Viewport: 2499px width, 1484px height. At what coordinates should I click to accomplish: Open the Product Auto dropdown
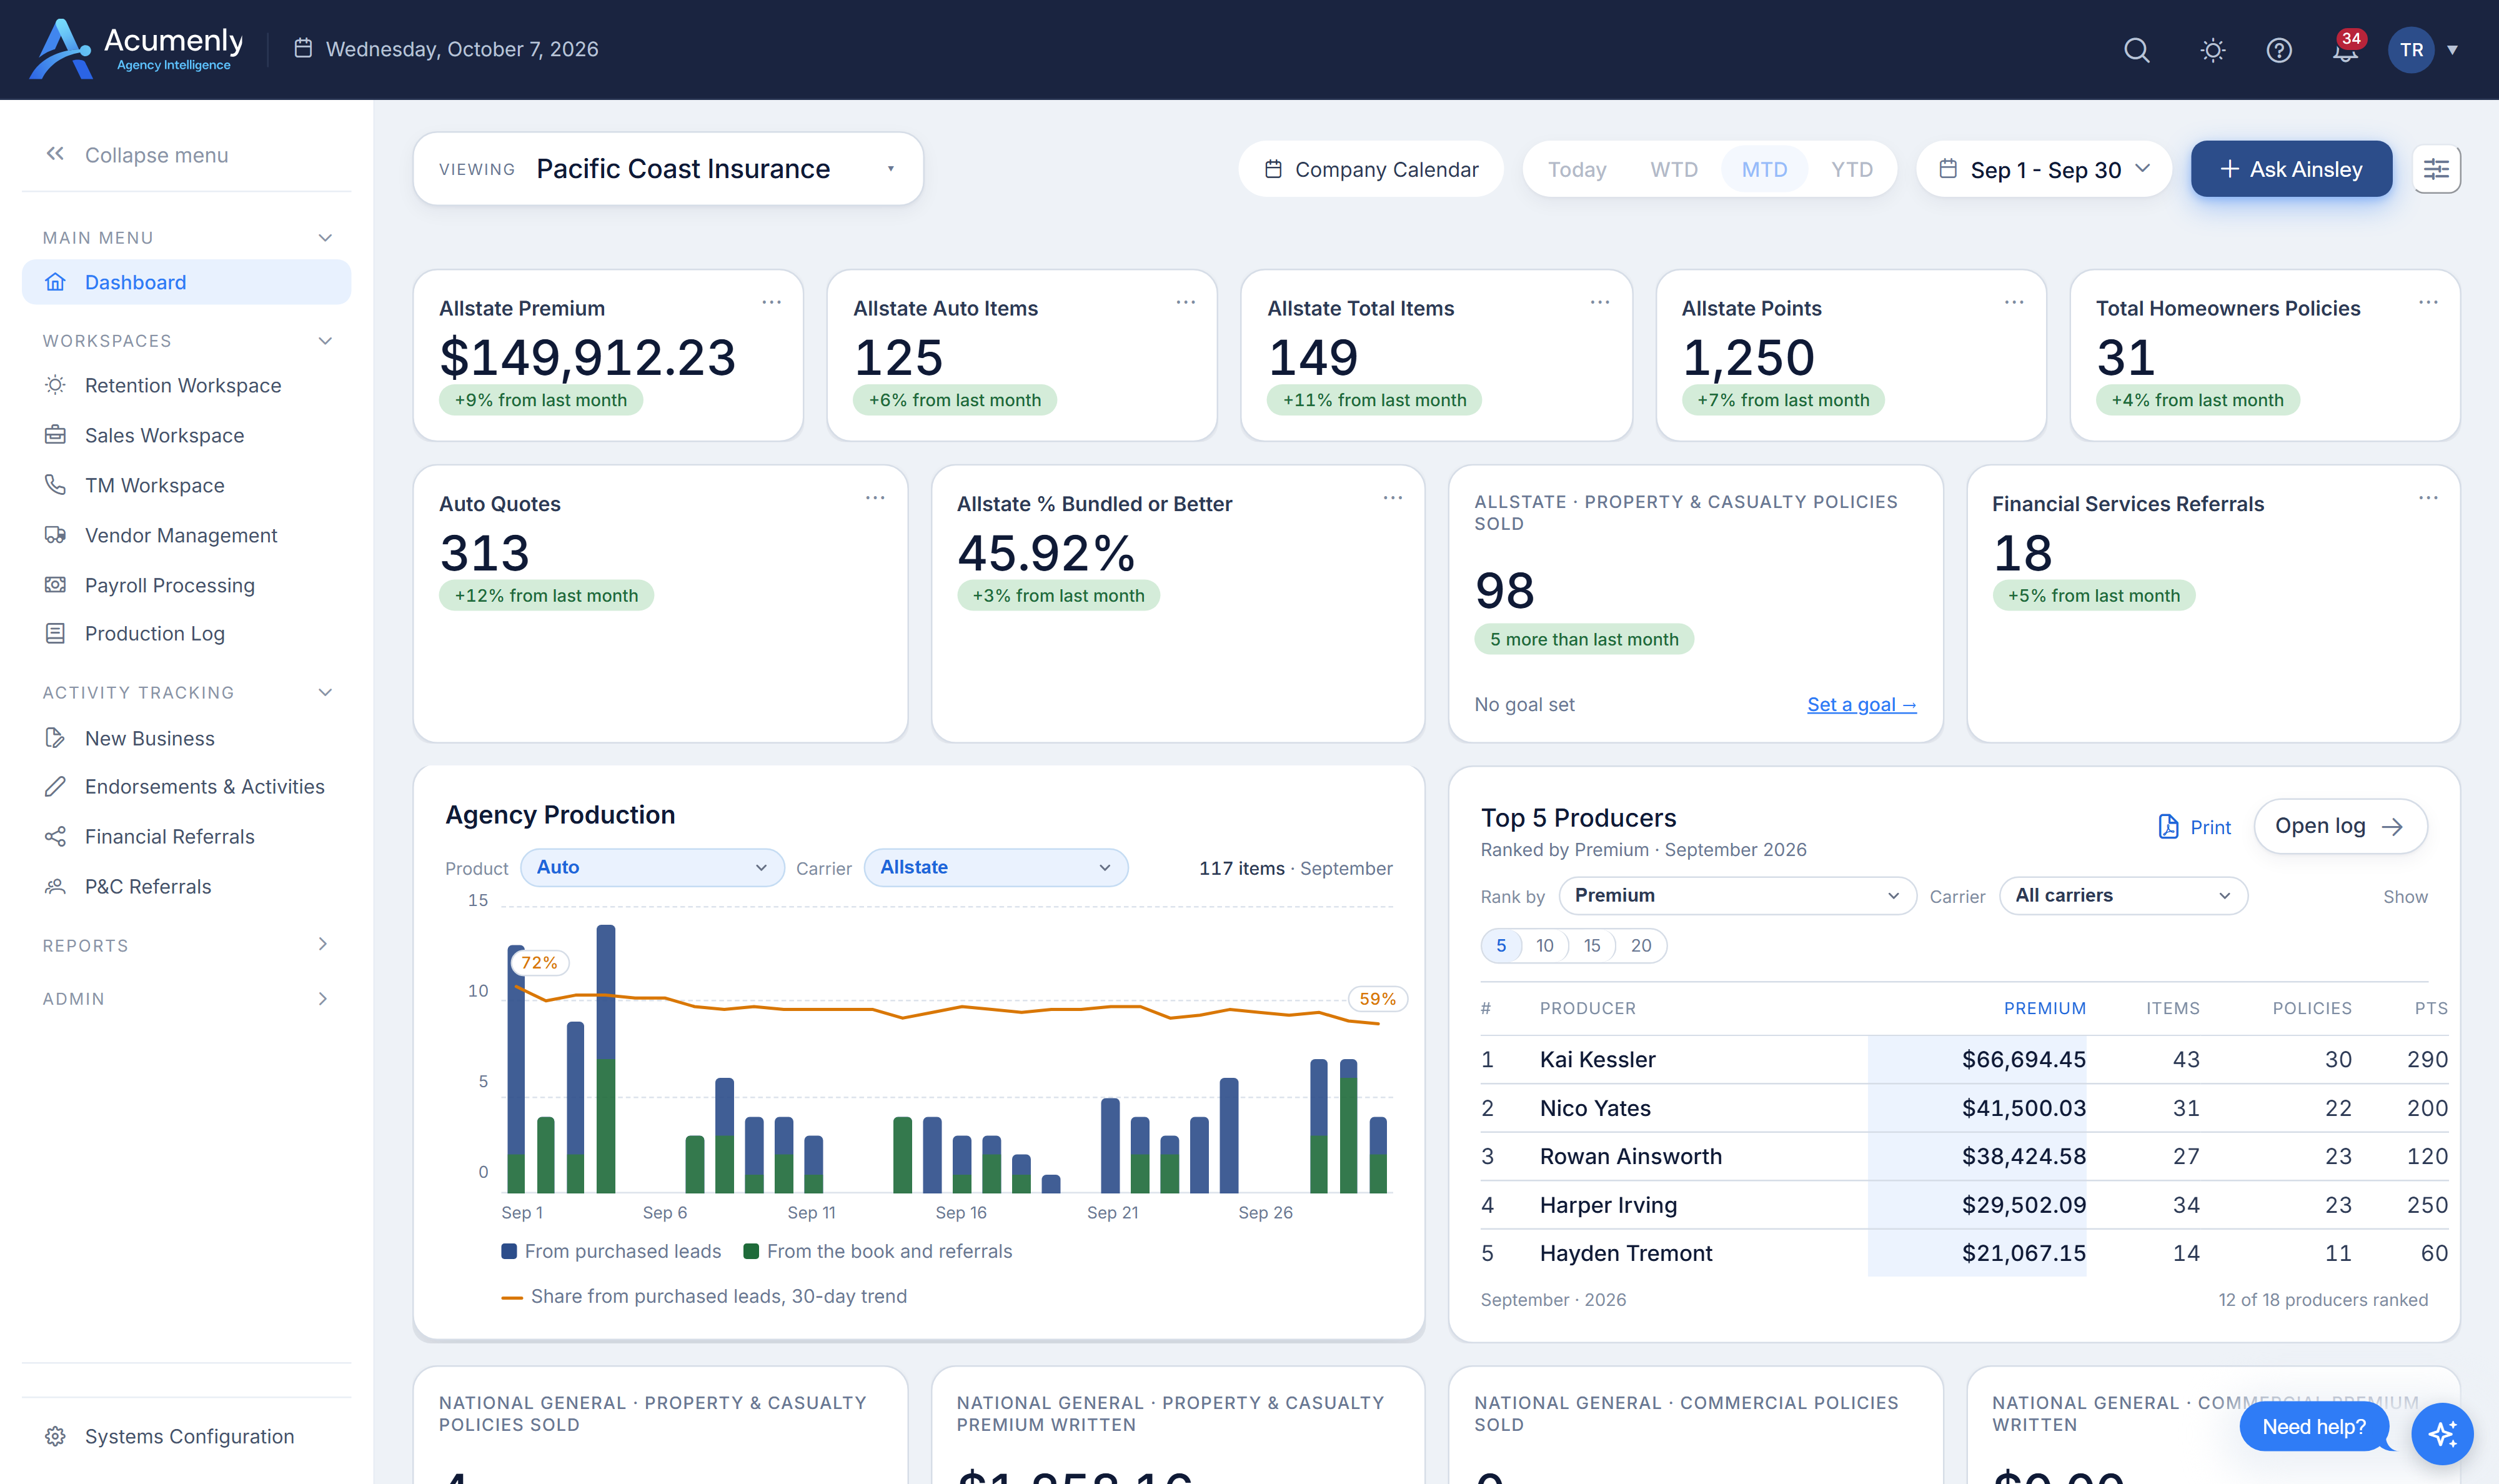[x=652, y=867]
